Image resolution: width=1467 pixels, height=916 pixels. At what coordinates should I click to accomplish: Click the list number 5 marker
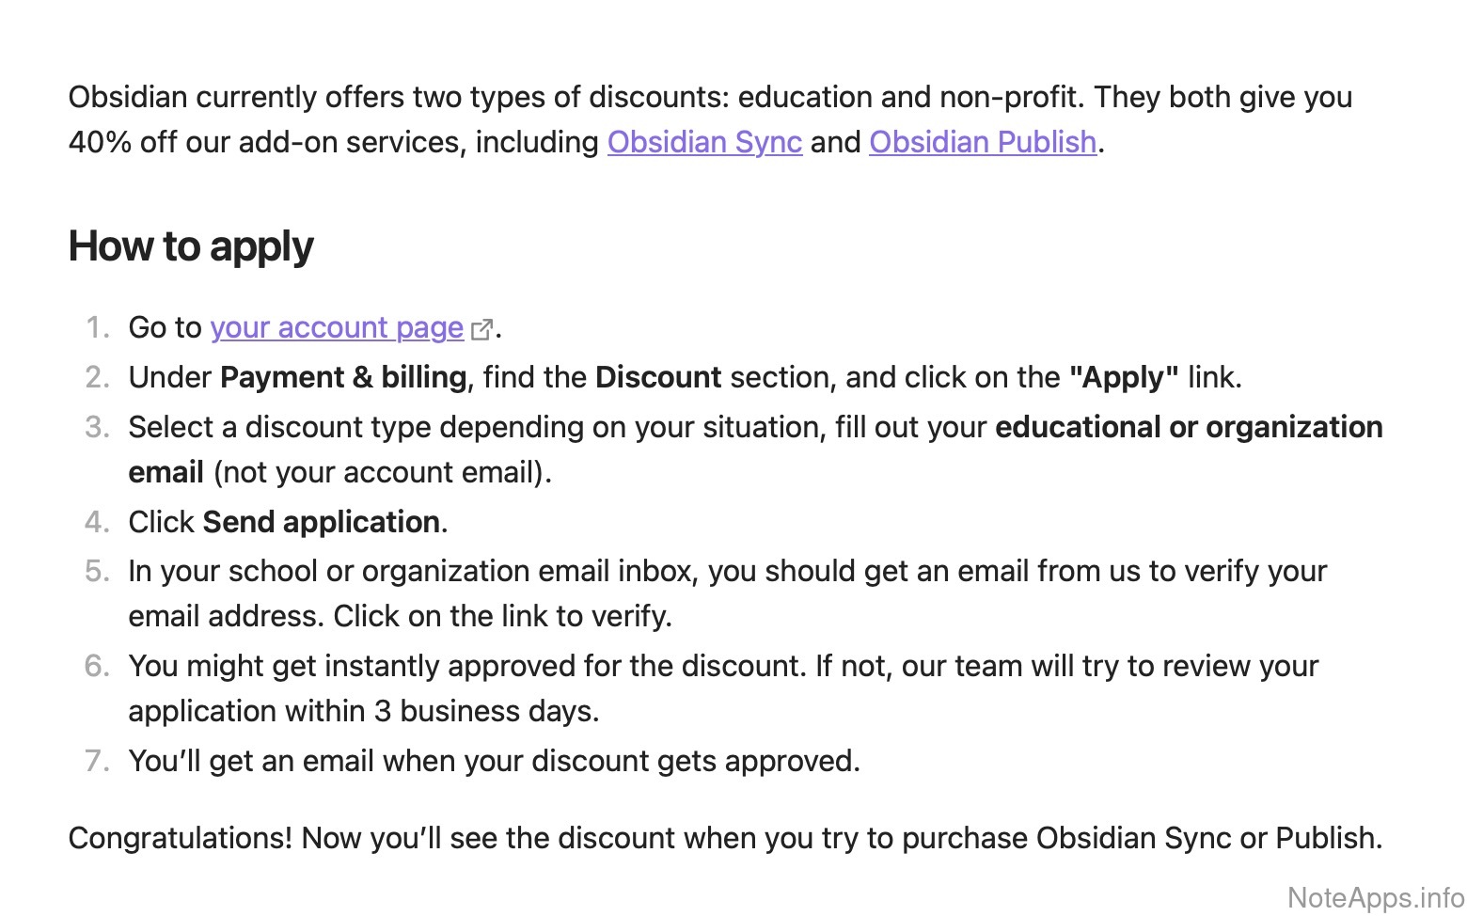click(x=97, y=571)
